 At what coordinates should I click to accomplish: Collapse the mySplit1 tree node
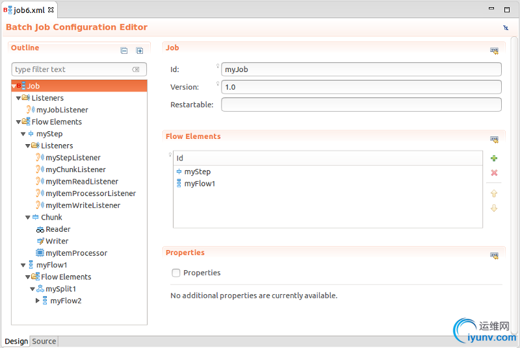[32, 289]
